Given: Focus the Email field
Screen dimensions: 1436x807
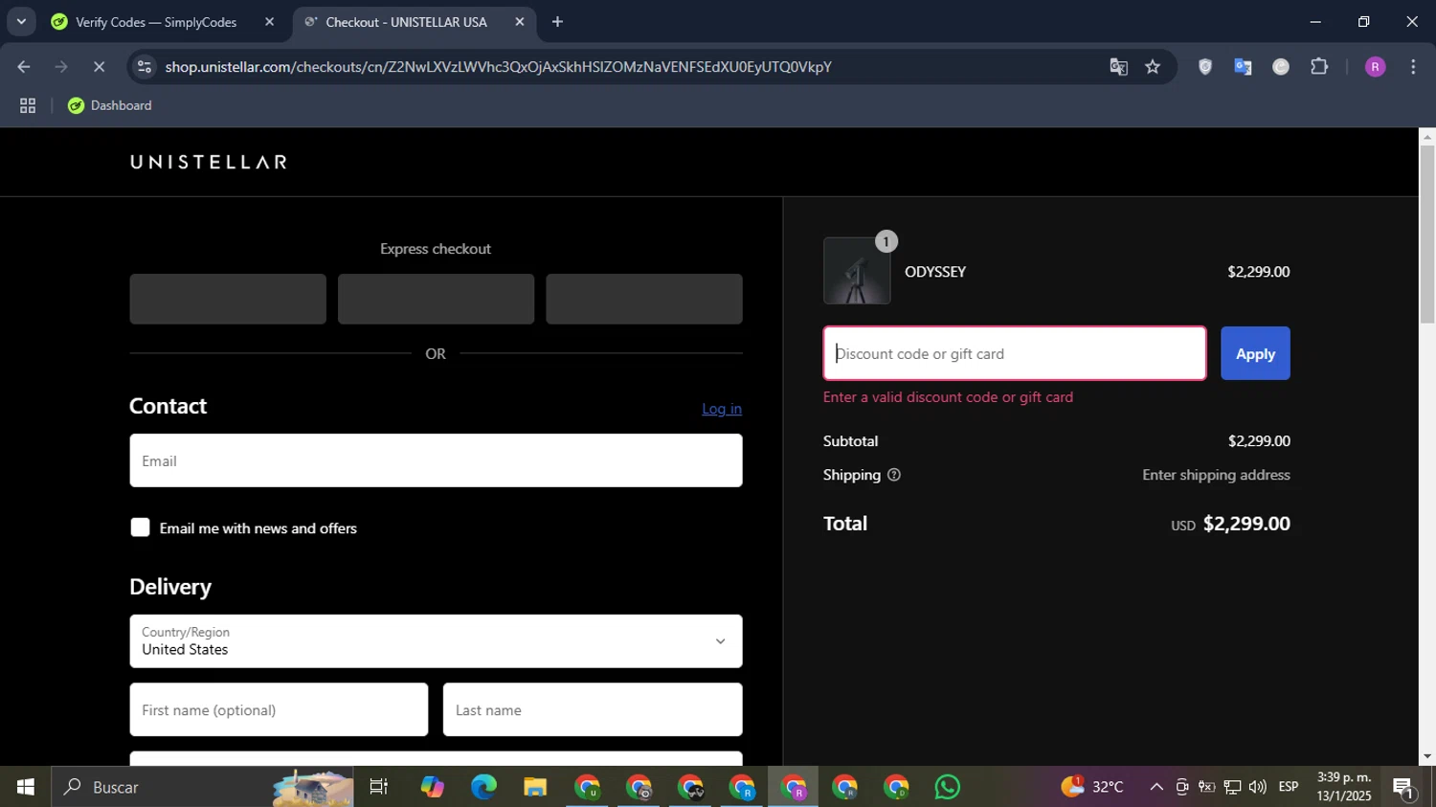Looking at the screenshot, I should [x=436, y=460].
